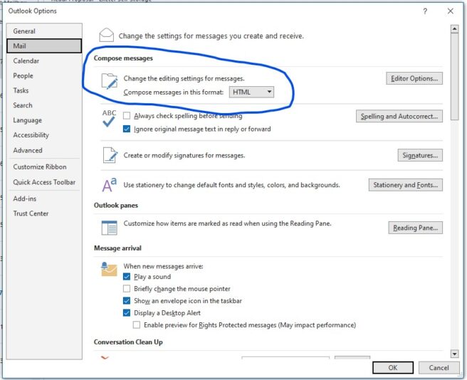Select the General category

click(x=44, y=31)
